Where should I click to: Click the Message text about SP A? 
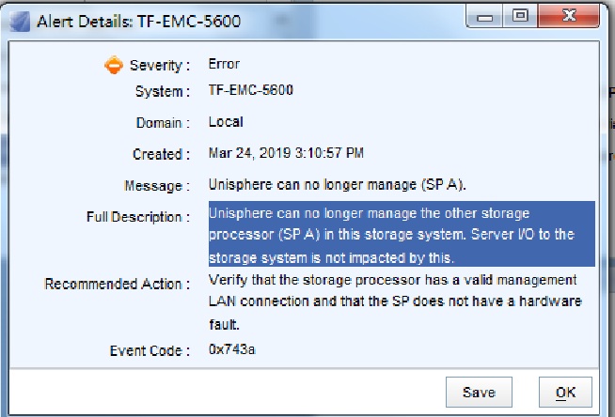[x=338, y=185]
